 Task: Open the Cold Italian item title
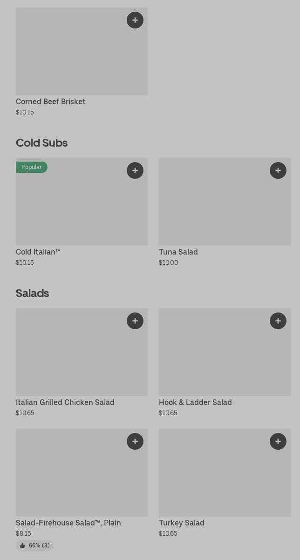(38, 252)
